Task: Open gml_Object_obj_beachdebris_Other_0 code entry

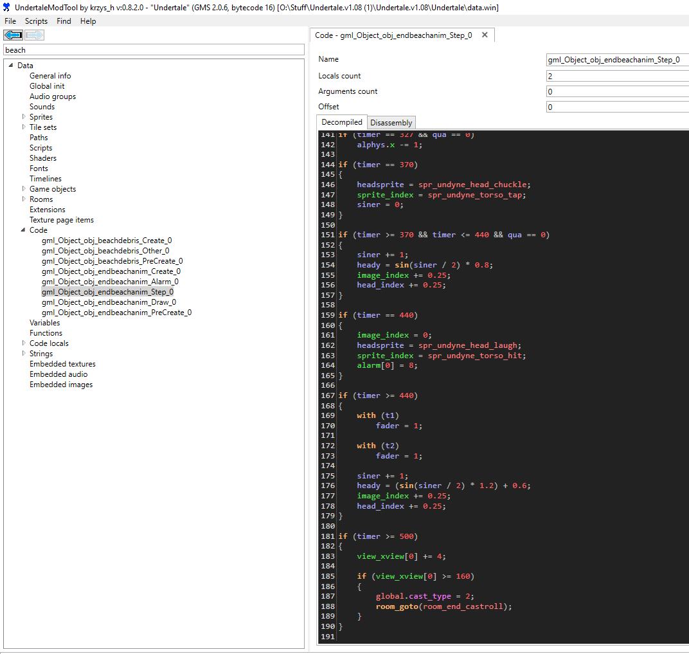Action: 105,251
